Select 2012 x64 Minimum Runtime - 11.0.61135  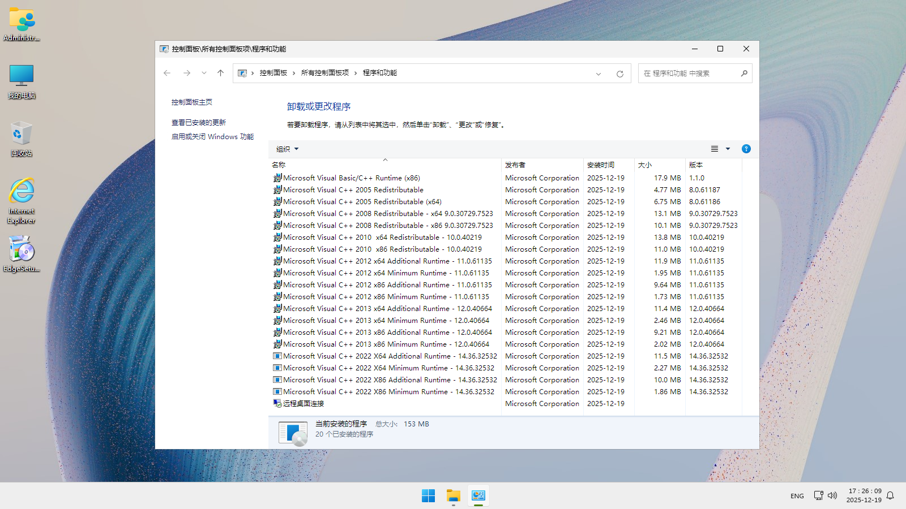point(386,273)
